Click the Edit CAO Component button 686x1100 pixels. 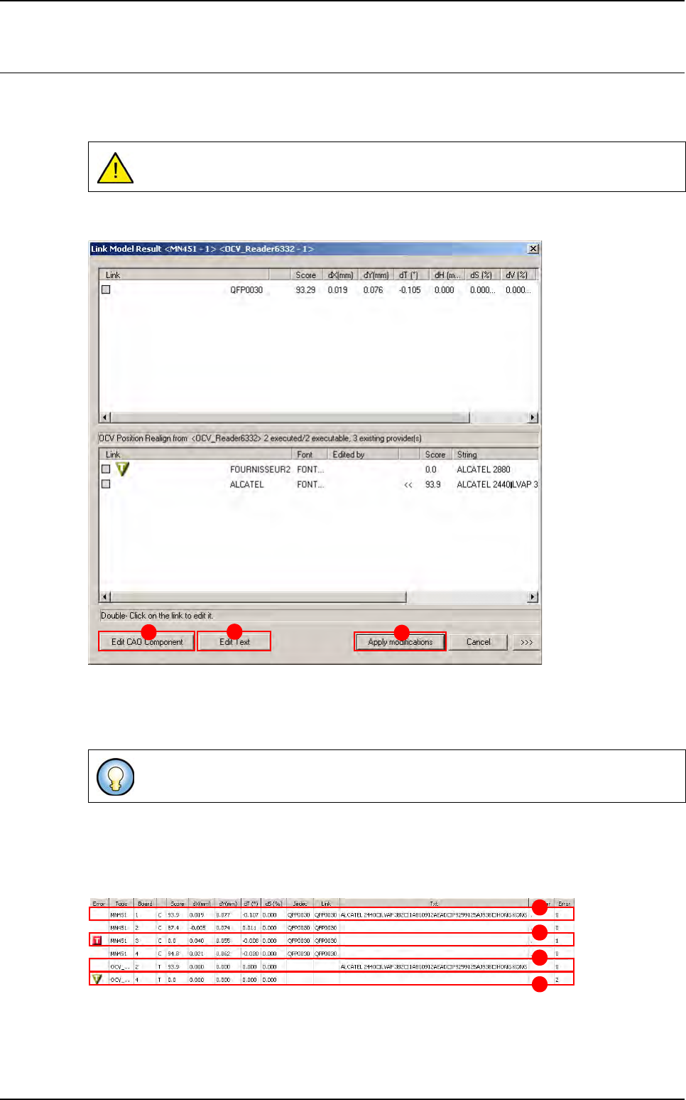[x=147, y=641]
